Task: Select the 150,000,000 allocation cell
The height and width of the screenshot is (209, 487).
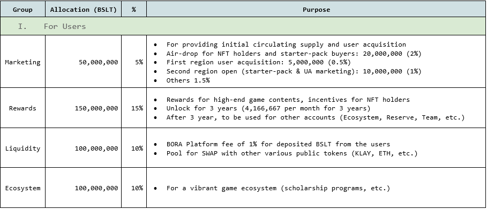Action: point(83,108)
